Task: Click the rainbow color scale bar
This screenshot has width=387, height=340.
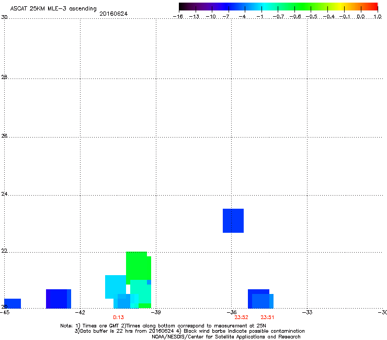Action: point(278,7)
